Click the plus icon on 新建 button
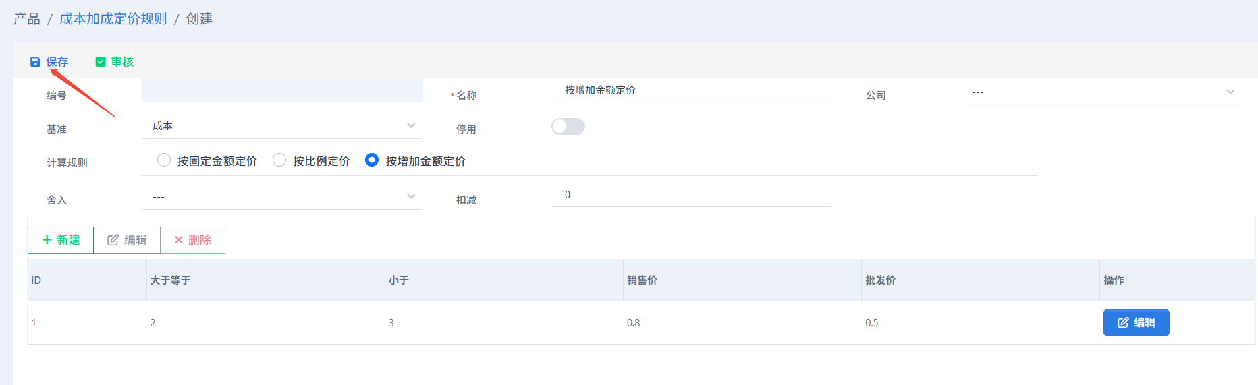Screen dimensions: 1258x385 click(47, 240)
